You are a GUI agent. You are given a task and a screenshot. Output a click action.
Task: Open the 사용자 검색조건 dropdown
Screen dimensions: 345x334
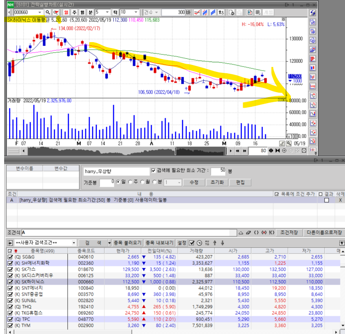click(x=74, y=243)
